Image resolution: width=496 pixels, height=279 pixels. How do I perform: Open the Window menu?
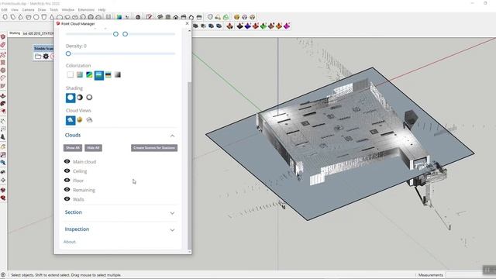point(68,10)
